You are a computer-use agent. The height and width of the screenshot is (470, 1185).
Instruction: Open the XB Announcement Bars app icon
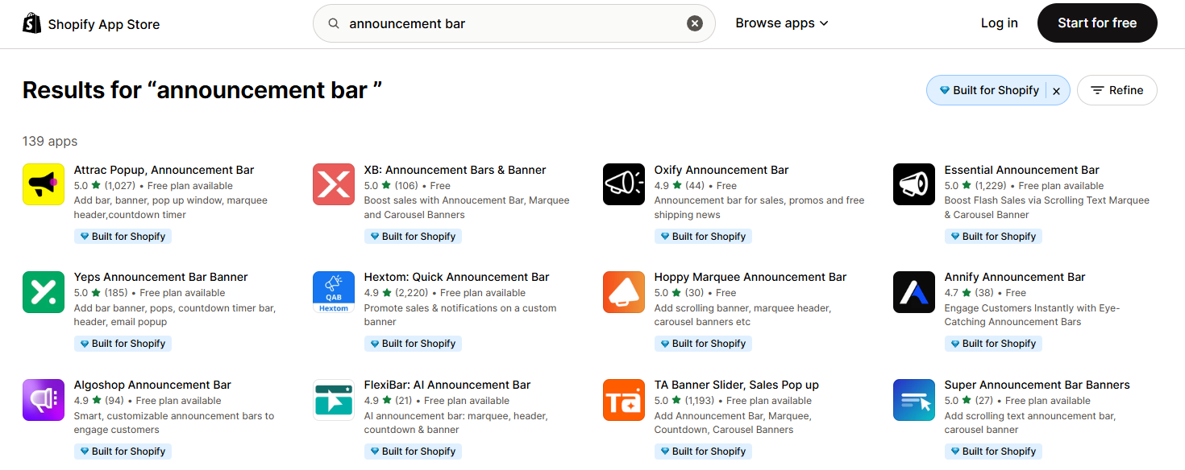(x=334, y=184)
